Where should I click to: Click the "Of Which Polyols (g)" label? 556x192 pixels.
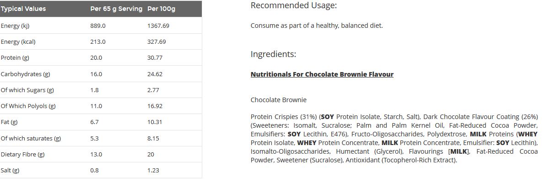click(x=28, y=106)
